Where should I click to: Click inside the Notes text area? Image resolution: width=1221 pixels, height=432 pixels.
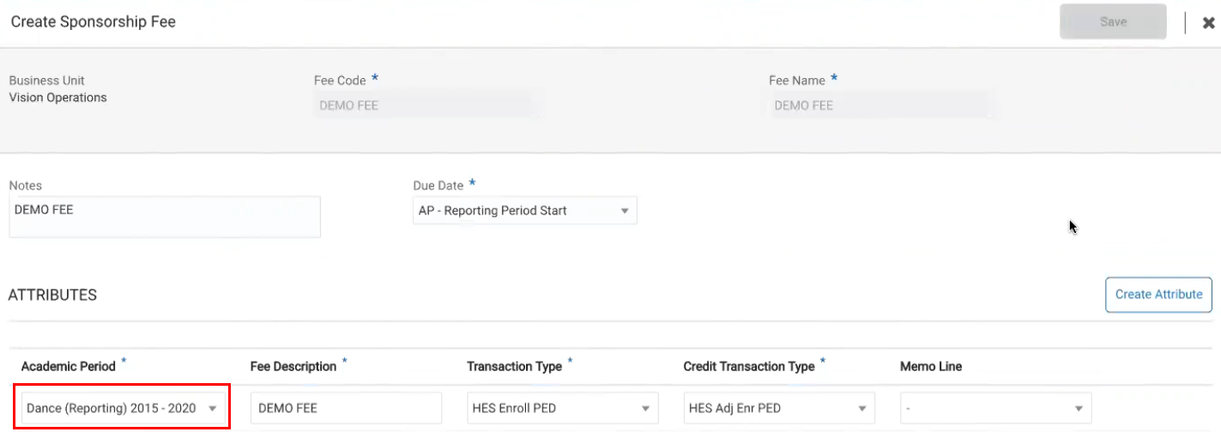pyautogui.click(x=164, y=217)
